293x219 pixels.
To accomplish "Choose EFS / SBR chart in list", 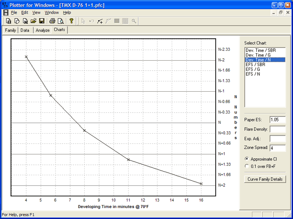I will 265,65.
